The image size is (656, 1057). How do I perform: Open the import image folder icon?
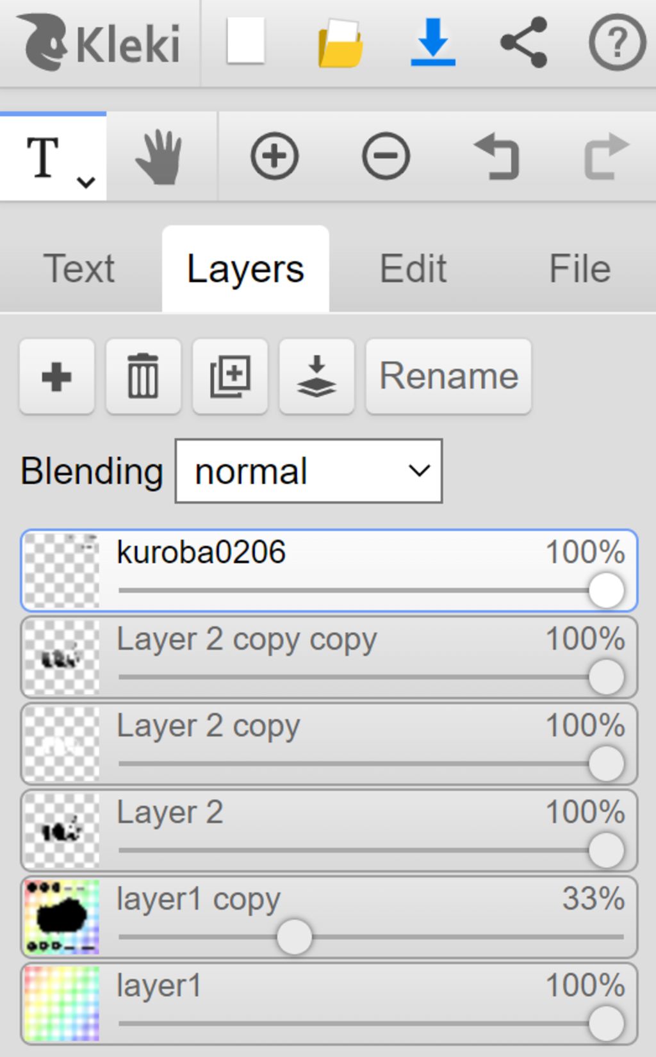coord(340,44)
